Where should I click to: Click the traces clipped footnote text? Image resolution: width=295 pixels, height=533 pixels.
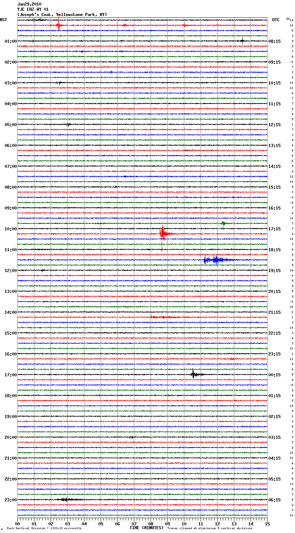point(210,528)
